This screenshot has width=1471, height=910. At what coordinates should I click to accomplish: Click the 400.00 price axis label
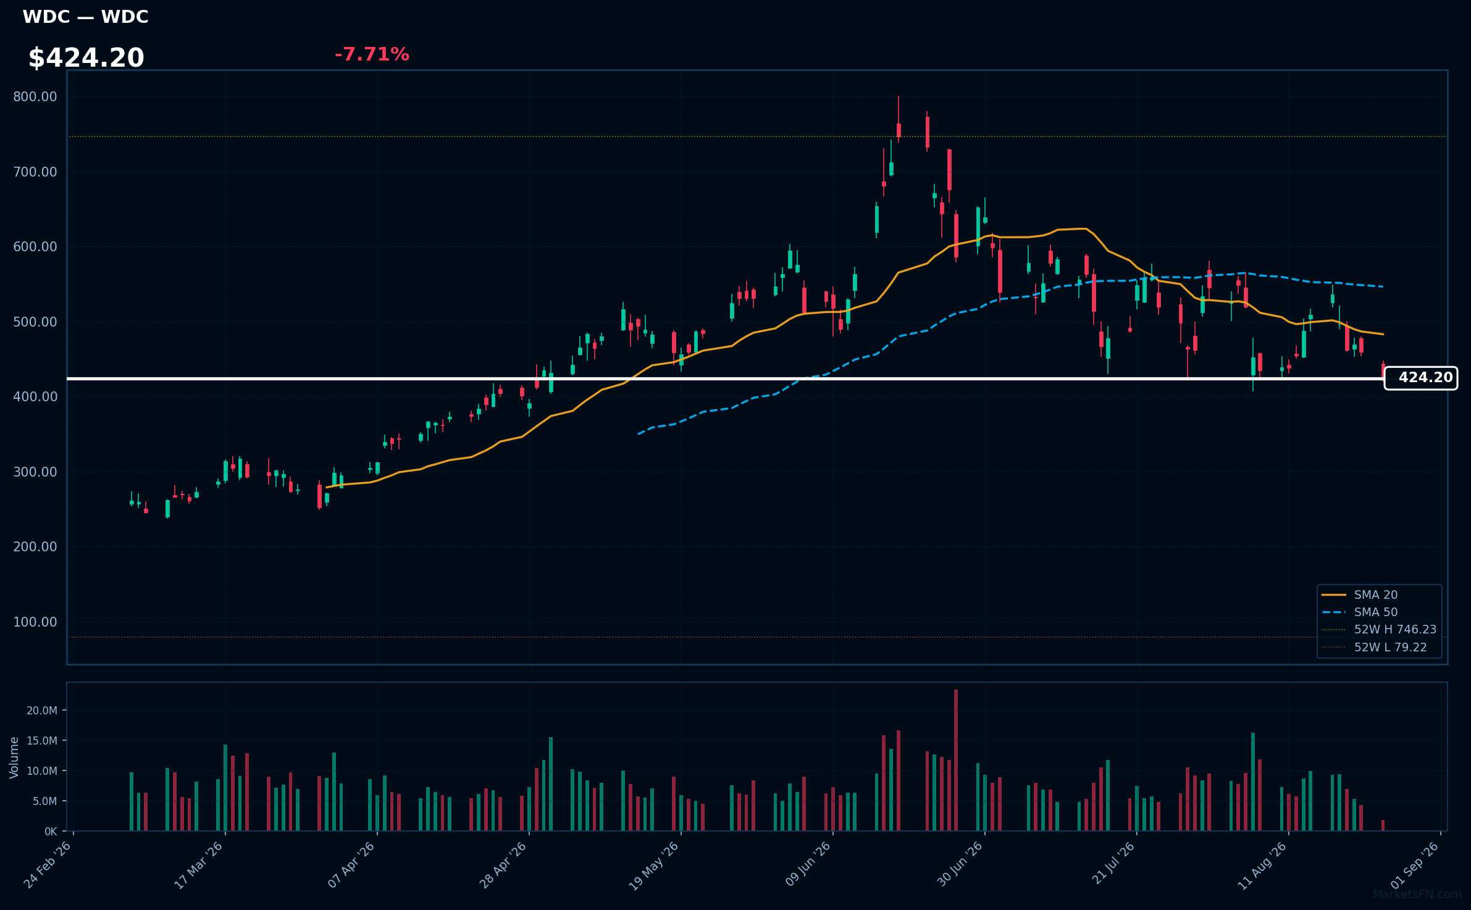click(35, 396)
